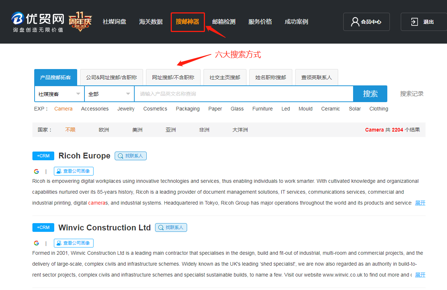Pick the Camera example keyword
The image size is (447, 290).
click(63, 109)
